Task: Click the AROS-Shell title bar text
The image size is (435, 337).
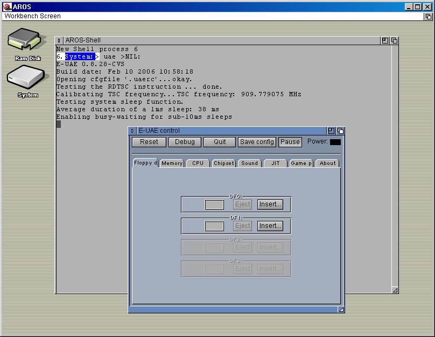Action: pyautogui.click(x=83, y=40)
